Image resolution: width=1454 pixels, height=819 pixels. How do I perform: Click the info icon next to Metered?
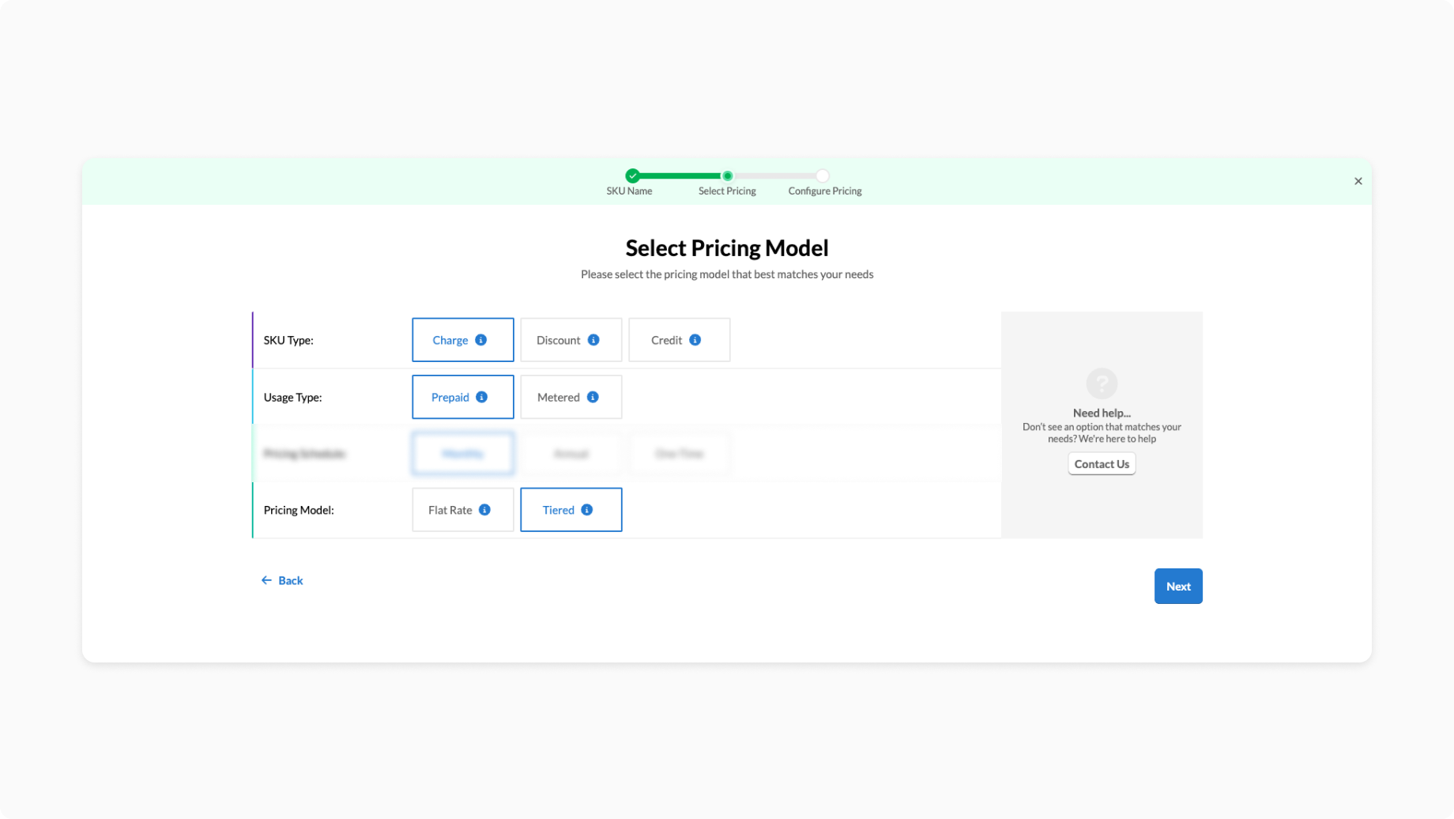click(x=593, y=397)
